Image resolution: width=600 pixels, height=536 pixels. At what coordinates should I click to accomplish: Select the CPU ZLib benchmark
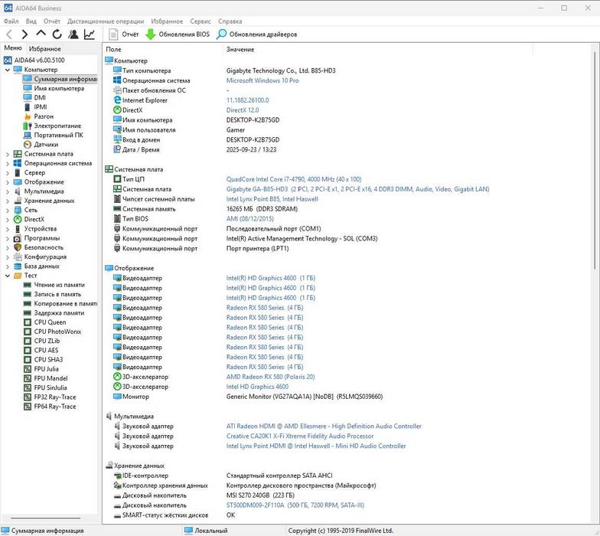(x=47, y=342)
